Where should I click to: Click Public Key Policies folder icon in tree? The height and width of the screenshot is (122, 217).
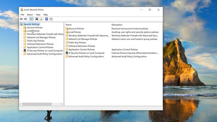tap(25, 41)
